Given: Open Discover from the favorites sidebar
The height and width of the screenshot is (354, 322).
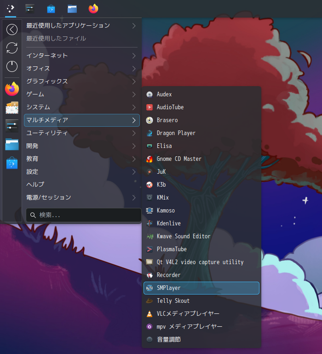Looking at the screenshot, I should [x=12, y=163].
